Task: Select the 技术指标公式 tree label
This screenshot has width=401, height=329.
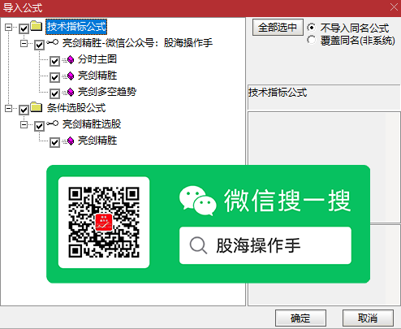Action: pyautogui.click(x=76, y=27)
